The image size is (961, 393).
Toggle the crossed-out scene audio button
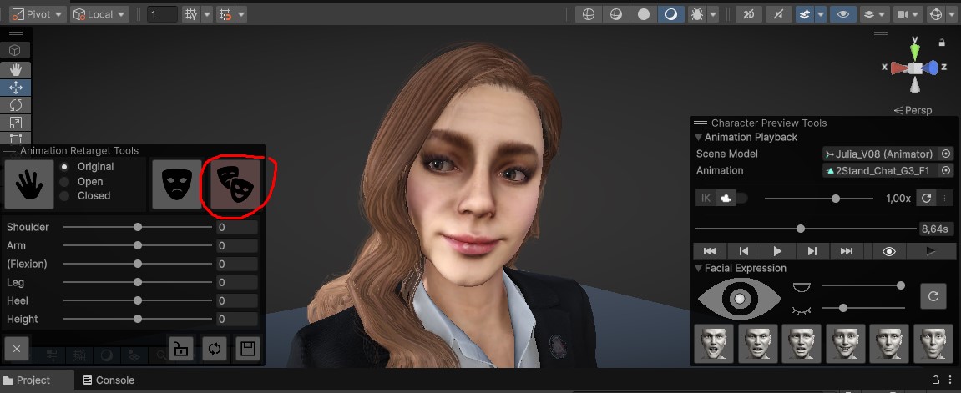pyautogui.click(x=778, y=14)
